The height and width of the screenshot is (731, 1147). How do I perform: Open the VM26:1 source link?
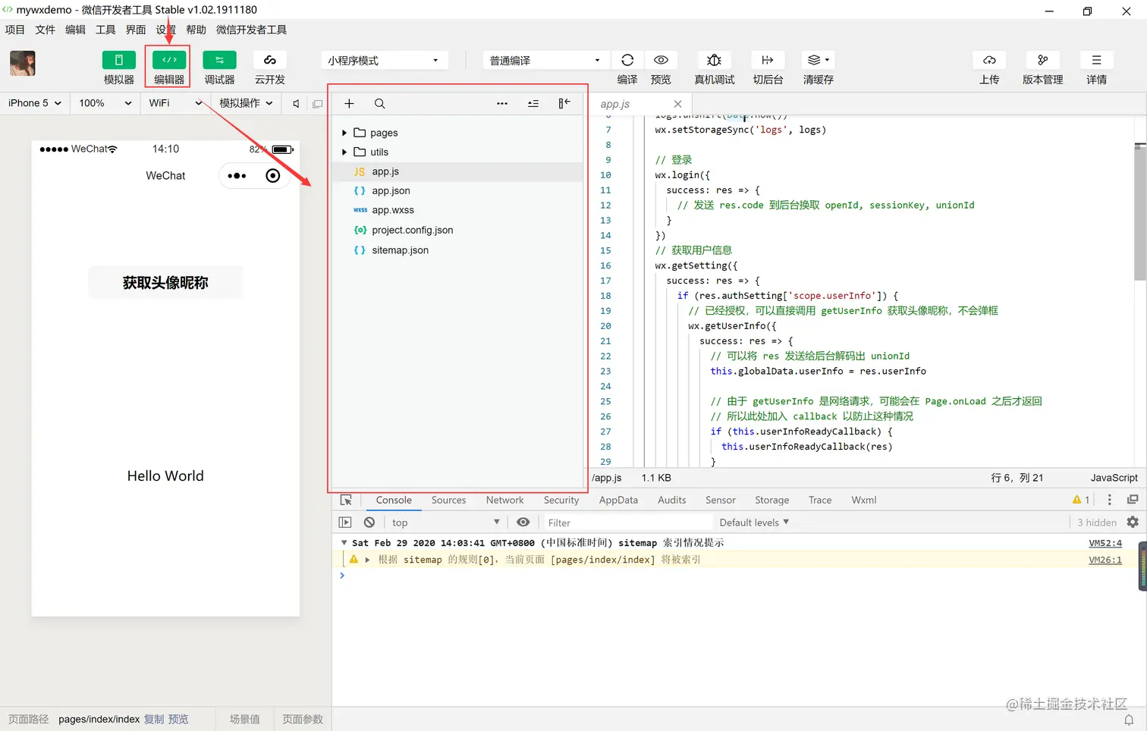[1105, 560]
